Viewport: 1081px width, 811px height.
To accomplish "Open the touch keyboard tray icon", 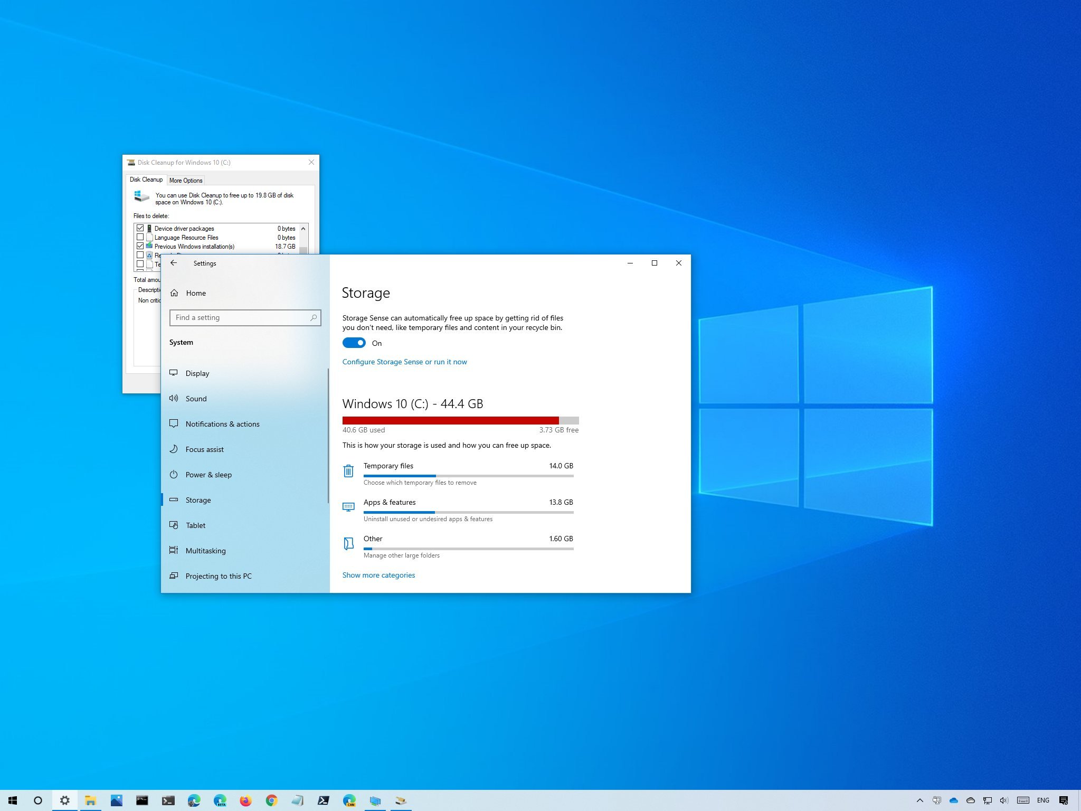I will pos(1023,800).
